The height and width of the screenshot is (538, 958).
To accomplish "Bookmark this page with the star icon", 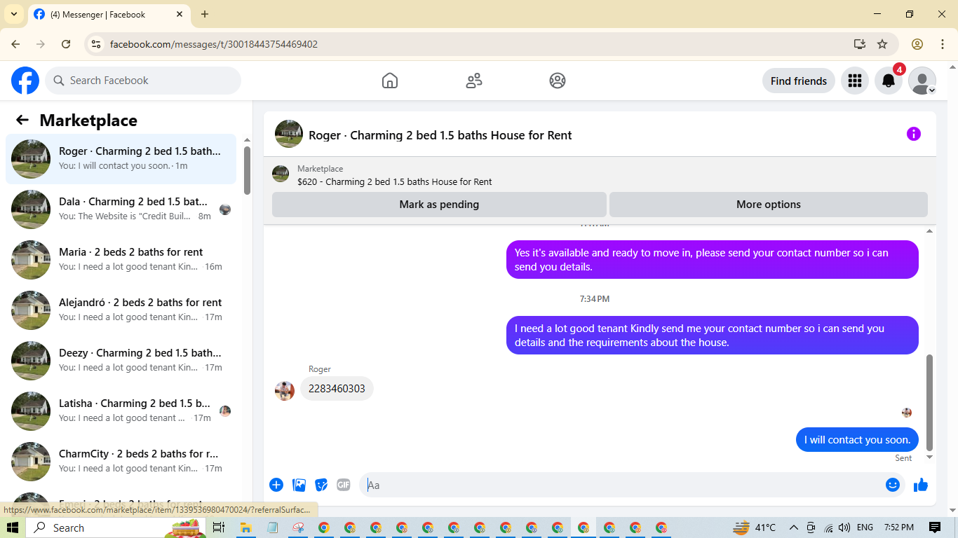I will point(882,44).
